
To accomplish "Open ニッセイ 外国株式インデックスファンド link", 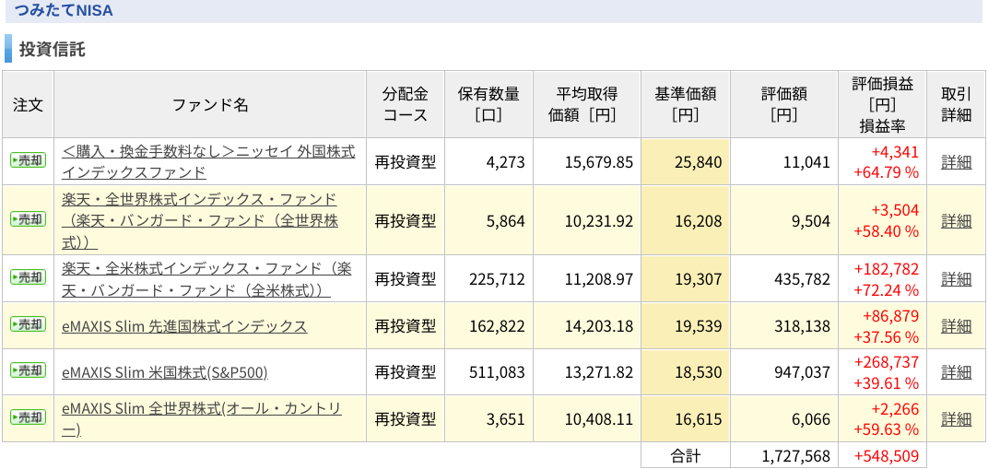I will pos(208,161).
